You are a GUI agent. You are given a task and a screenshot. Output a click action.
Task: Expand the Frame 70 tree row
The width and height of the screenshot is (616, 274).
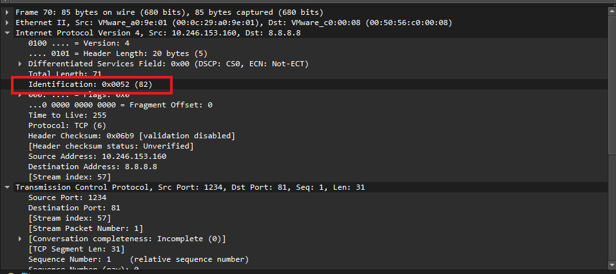(x=7, y=12)
